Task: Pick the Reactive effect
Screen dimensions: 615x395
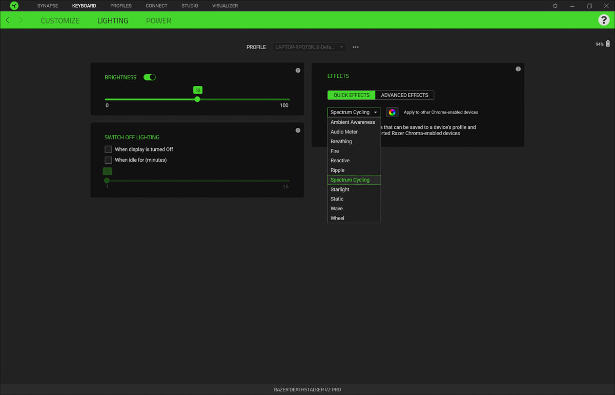Action: click(354, 161)
